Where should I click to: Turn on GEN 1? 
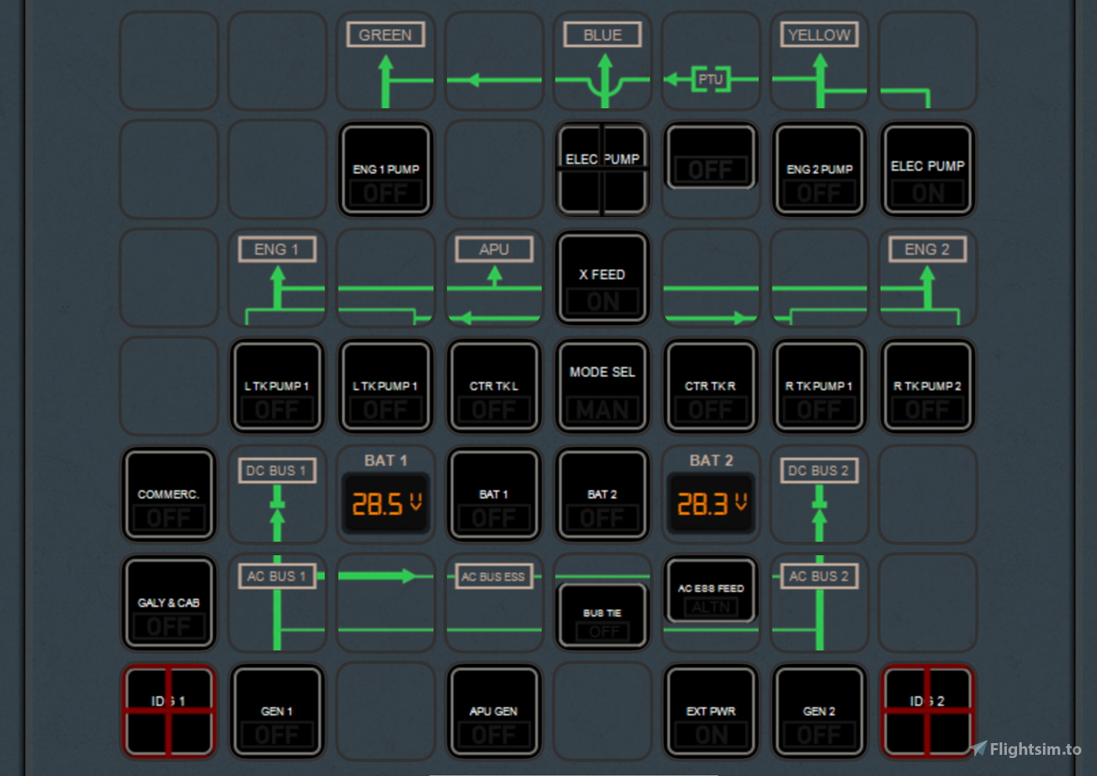tap(277, 711)
